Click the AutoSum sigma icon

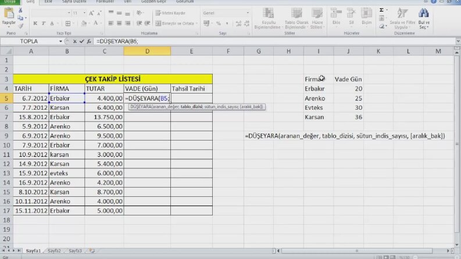[x=381, y=10]
